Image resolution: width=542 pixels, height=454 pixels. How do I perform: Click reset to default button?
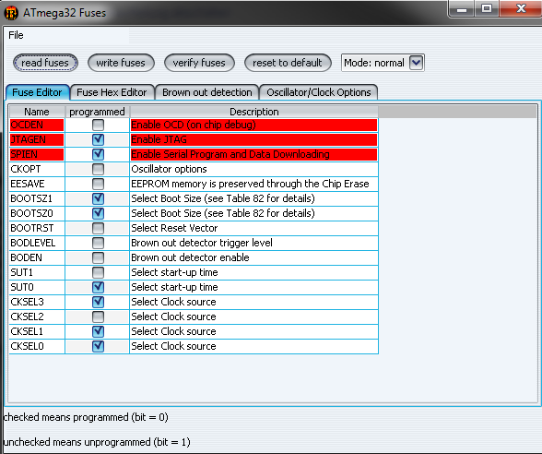click(288, 63)
